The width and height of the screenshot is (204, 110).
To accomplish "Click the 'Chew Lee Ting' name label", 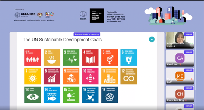I will click(175, 100).
